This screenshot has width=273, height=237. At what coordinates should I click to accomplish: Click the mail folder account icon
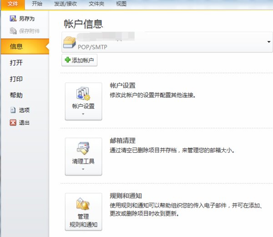[x=70, y=42]
